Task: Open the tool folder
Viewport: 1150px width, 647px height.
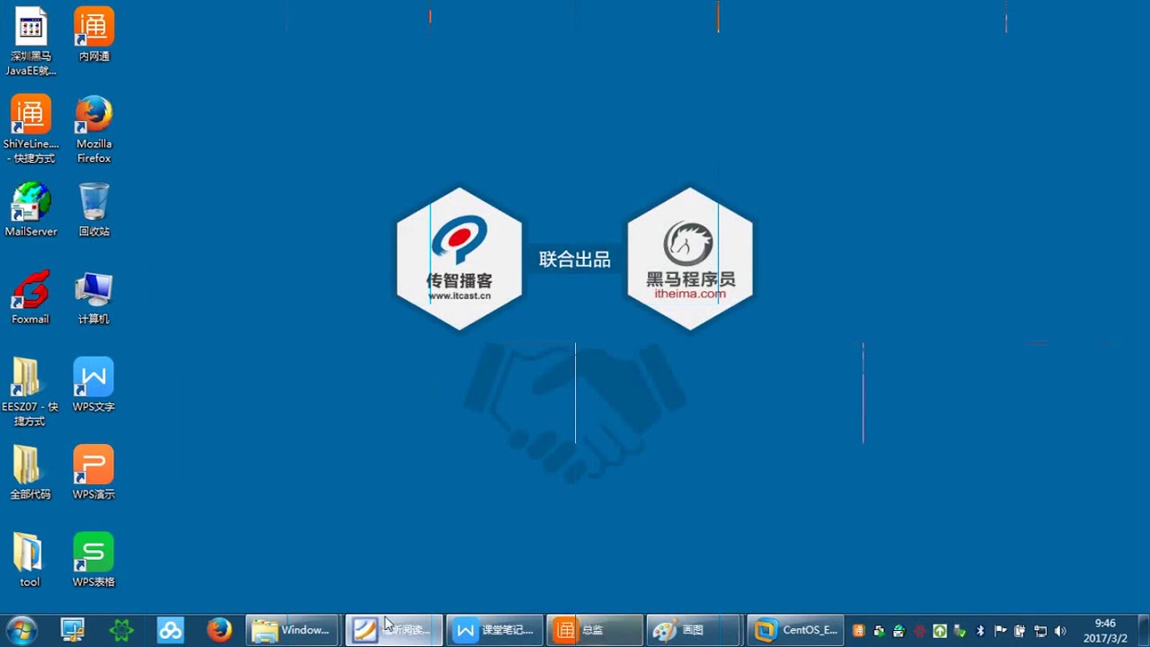Action: pyautogui.click(x=30, y=560)
